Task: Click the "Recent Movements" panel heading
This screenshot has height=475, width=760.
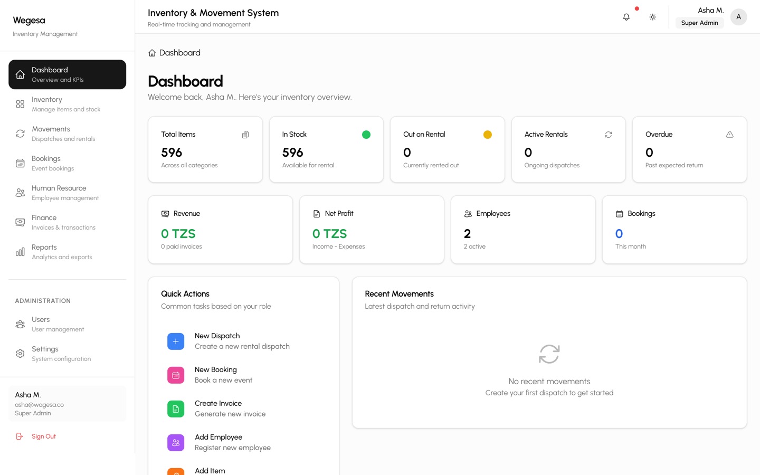Action: coord(399,294)
